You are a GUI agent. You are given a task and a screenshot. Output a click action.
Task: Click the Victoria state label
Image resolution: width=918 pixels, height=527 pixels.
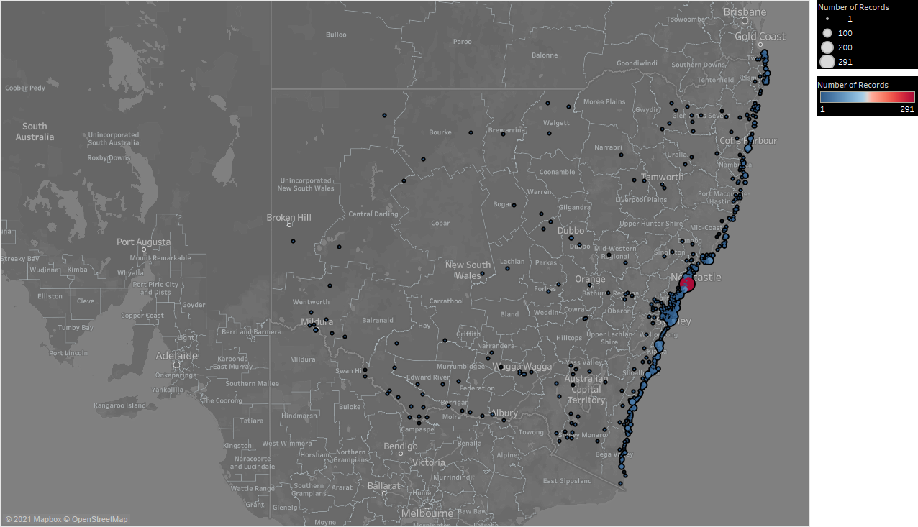click(x=429, y=462)
